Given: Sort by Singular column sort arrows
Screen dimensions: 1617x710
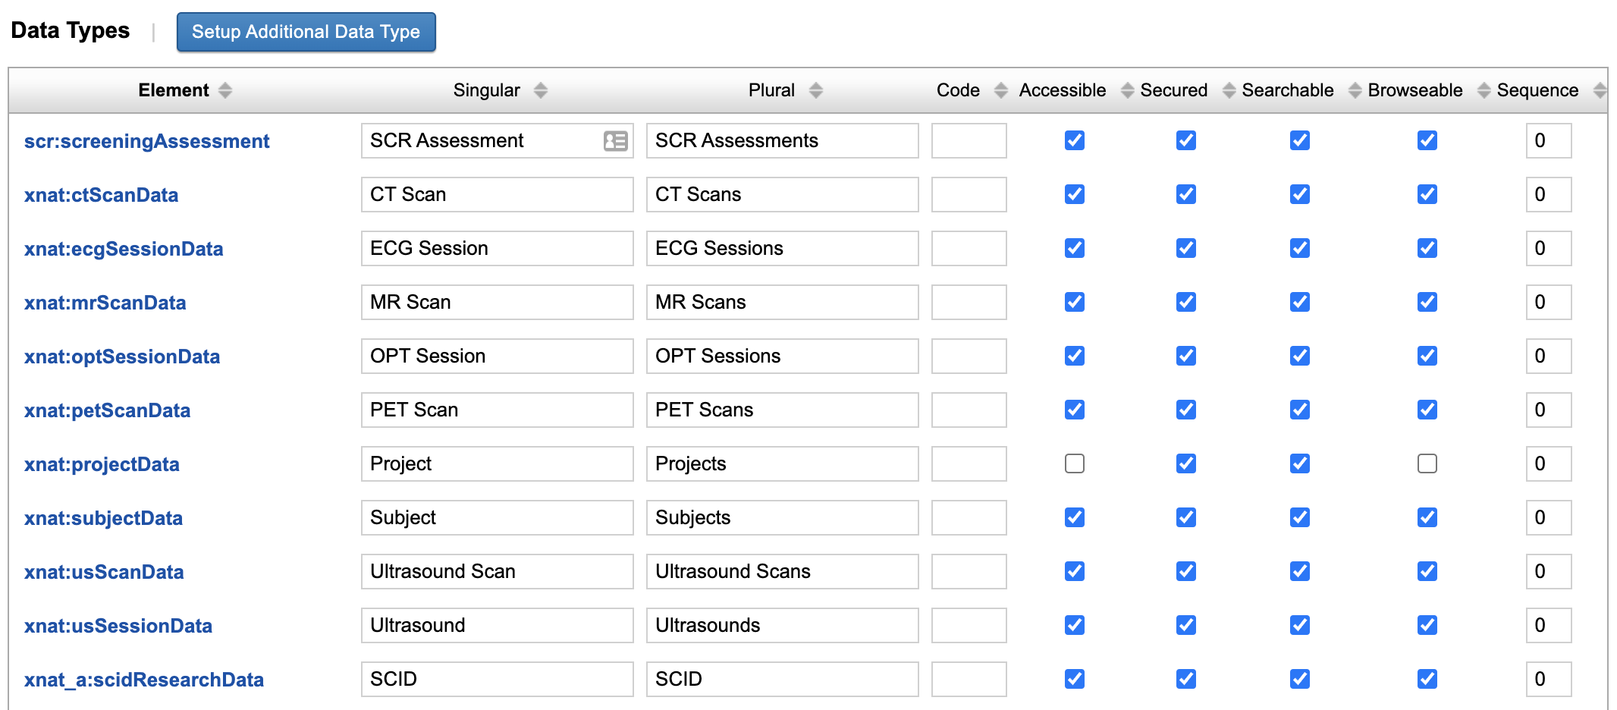Looking at the screenshot, I should (x=541, y=91).
